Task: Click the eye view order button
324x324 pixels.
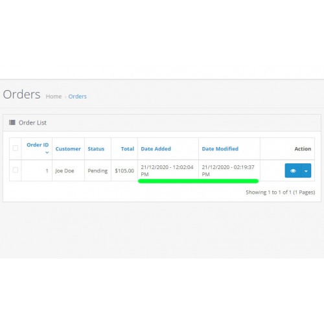Action: [x=293, y=170]
